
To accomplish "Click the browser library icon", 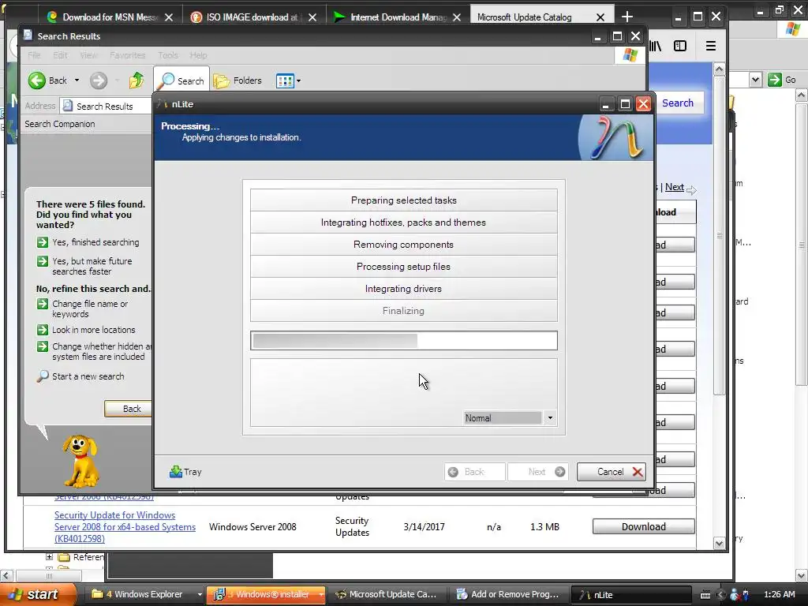I will click(656, 46).
